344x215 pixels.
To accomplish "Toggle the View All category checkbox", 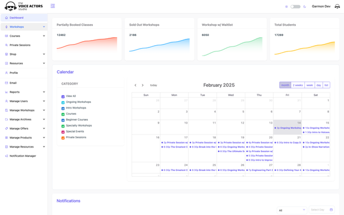I will click(63, 97).
